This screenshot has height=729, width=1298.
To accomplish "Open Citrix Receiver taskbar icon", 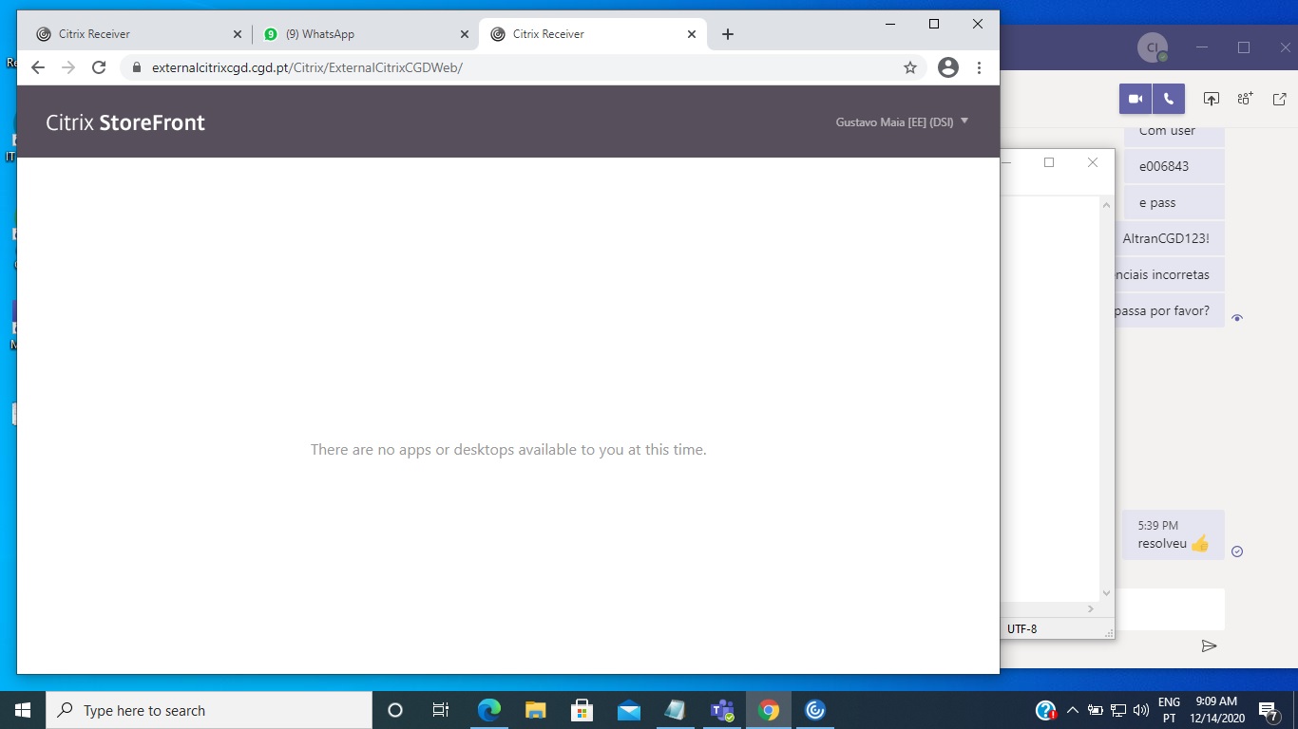I will point(815,710).
